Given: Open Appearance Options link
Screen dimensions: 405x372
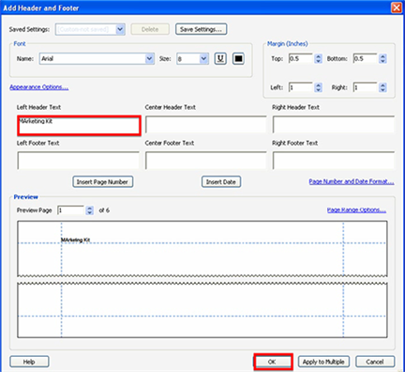Looking at the screenshot, I should 39,87.
